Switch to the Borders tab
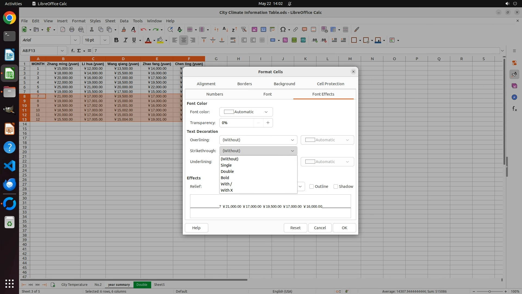The width and height of the screenshot is (522, 294). pos(244,84)
